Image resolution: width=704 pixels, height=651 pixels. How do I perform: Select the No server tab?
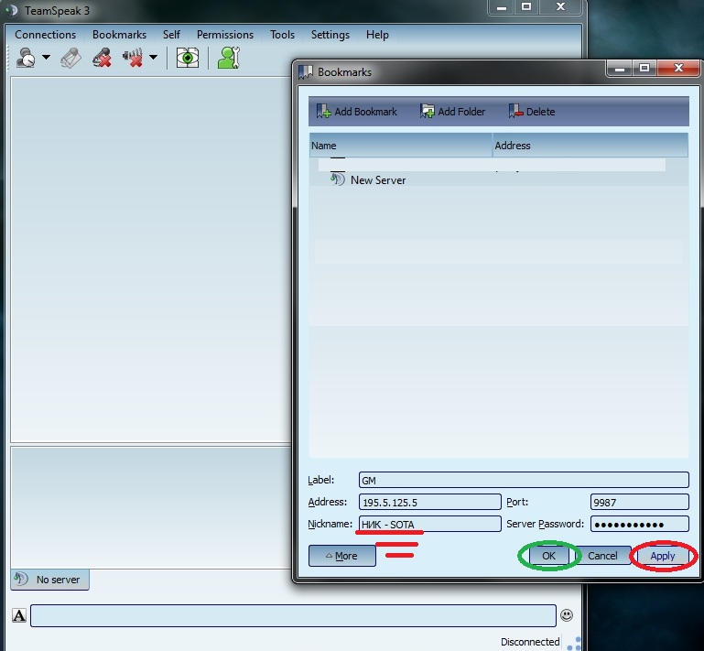click(49, 580)
